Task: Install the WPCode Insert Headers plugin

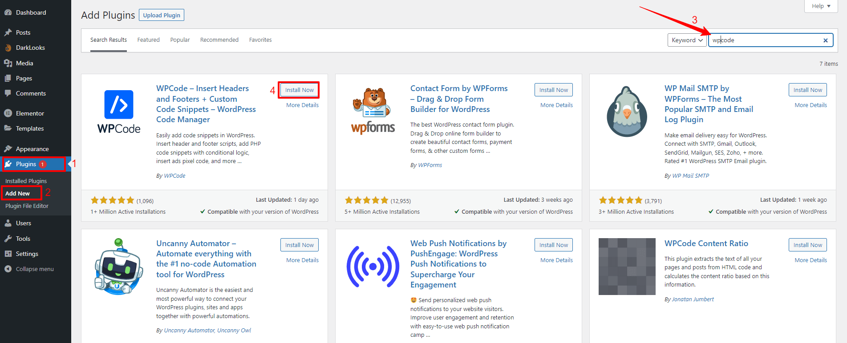Action: point(300,90)
